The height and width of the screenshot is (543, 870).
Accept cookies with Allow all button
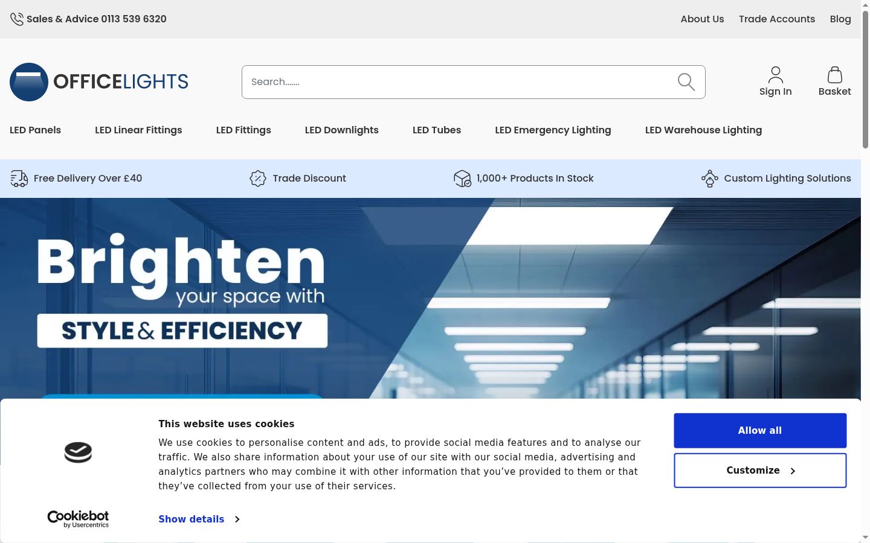point(760,431)
